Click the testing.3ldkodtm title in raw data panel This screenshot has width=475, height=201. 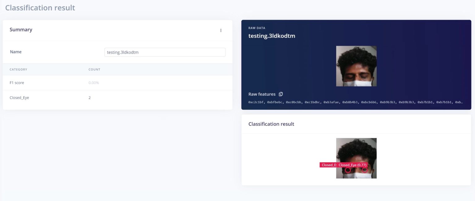(272, 36)
